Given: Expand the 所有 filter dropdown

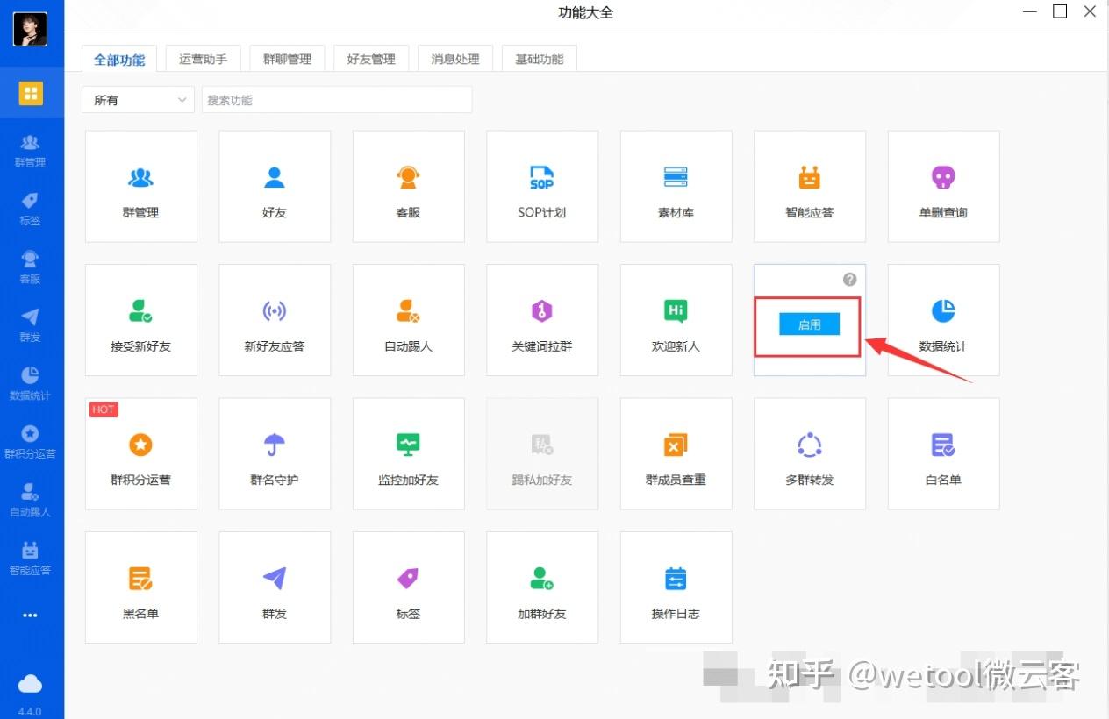Looking at the screenshot, I should (x=138, y=100).
